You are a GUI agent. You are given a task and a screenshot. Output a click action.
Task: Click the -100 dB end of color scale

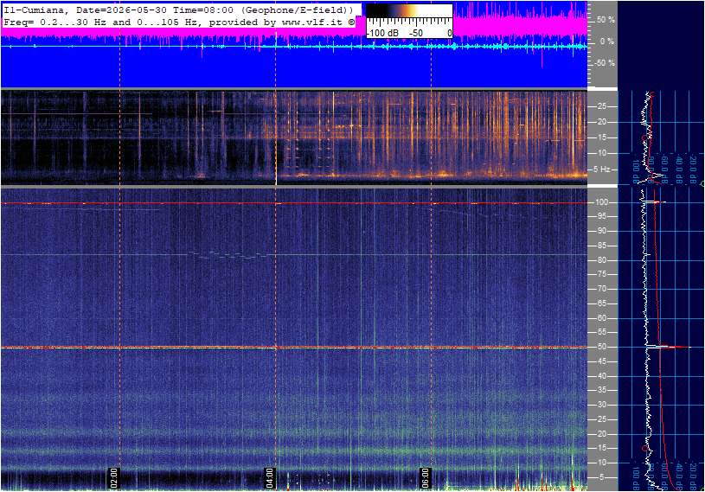[382, 33]
